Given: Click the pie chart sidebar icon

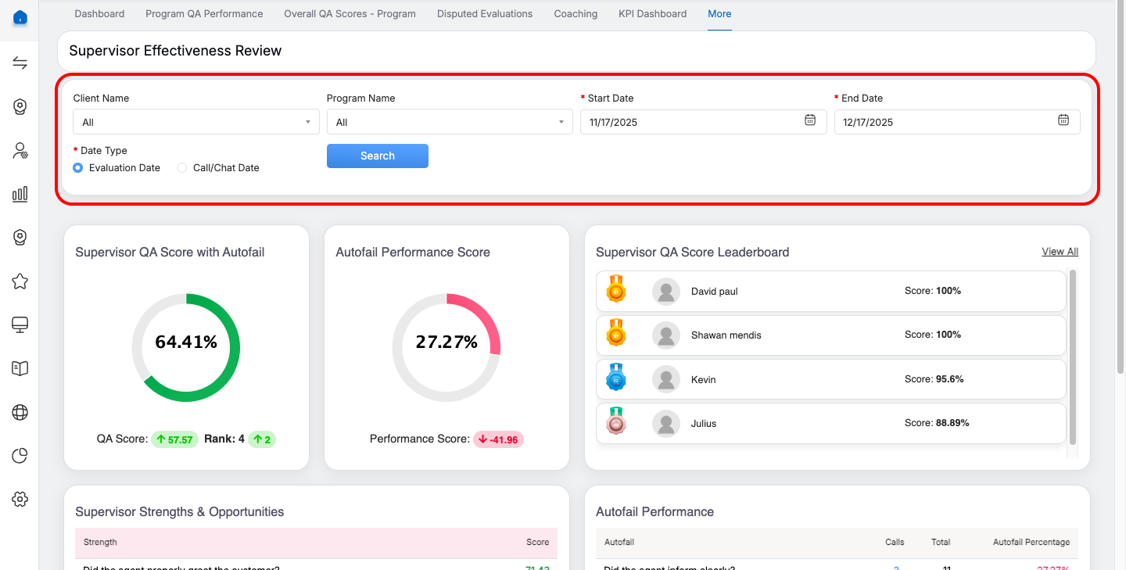Looking at the screenshot, I should (x=20, y=455).
